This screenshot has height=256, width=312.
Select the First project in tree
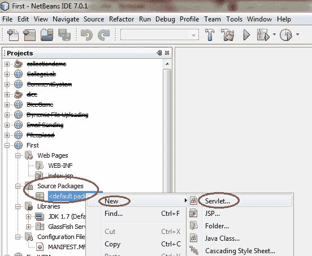[x=33, y=145]
